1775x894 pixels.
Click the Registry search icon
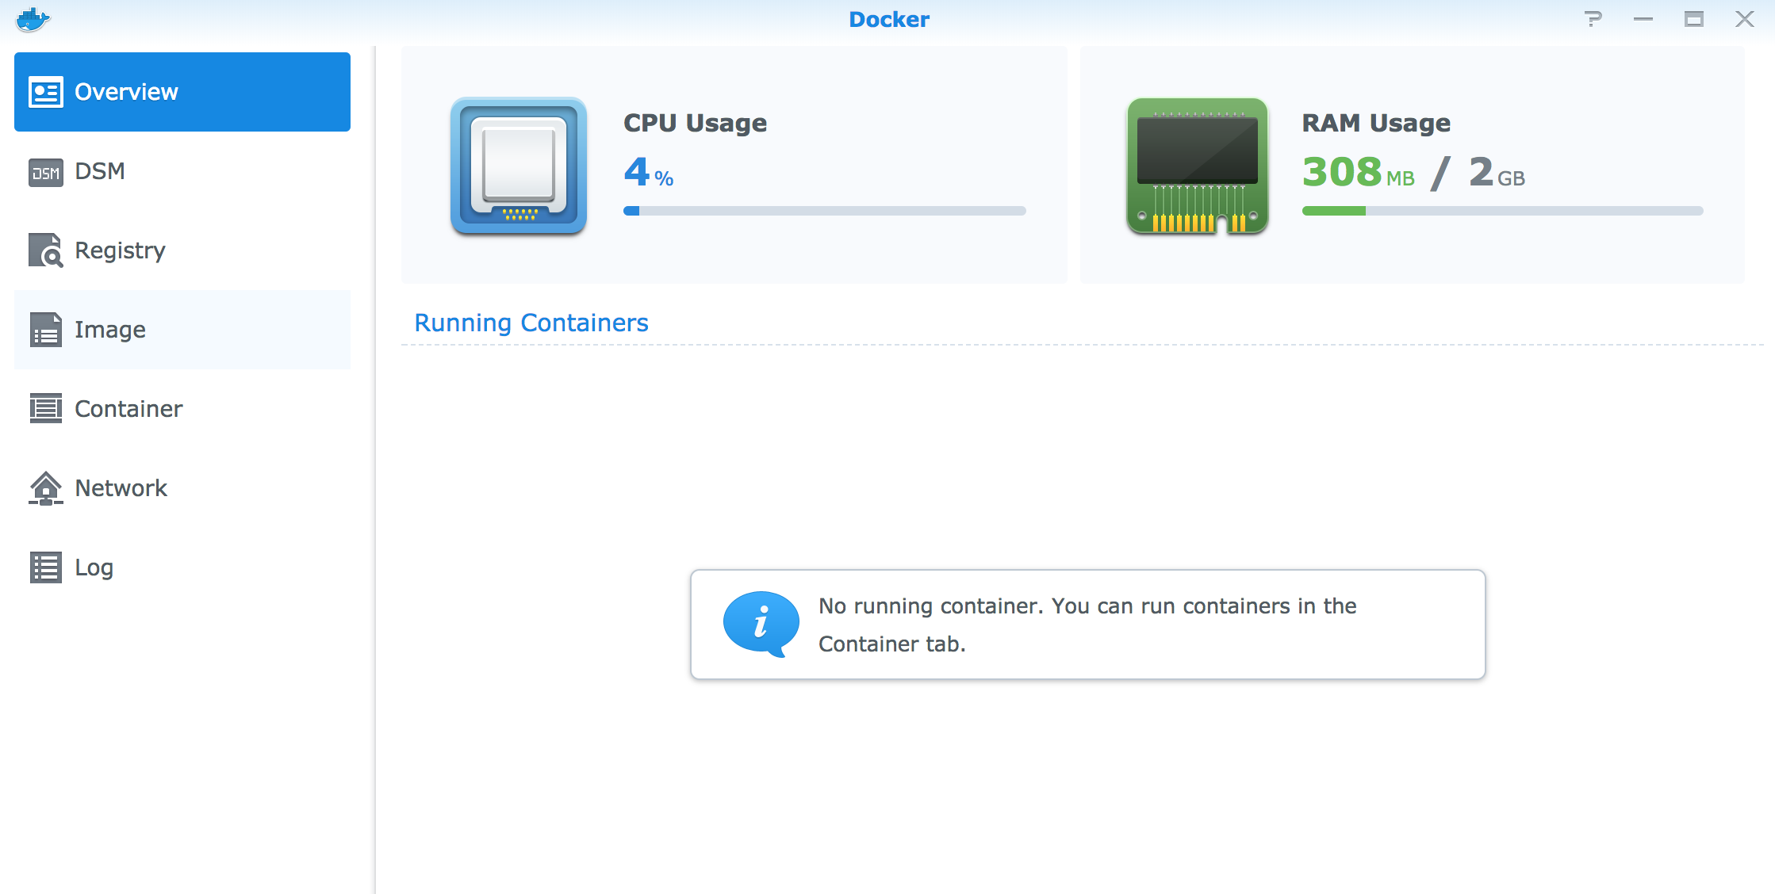tap(46, 250)
